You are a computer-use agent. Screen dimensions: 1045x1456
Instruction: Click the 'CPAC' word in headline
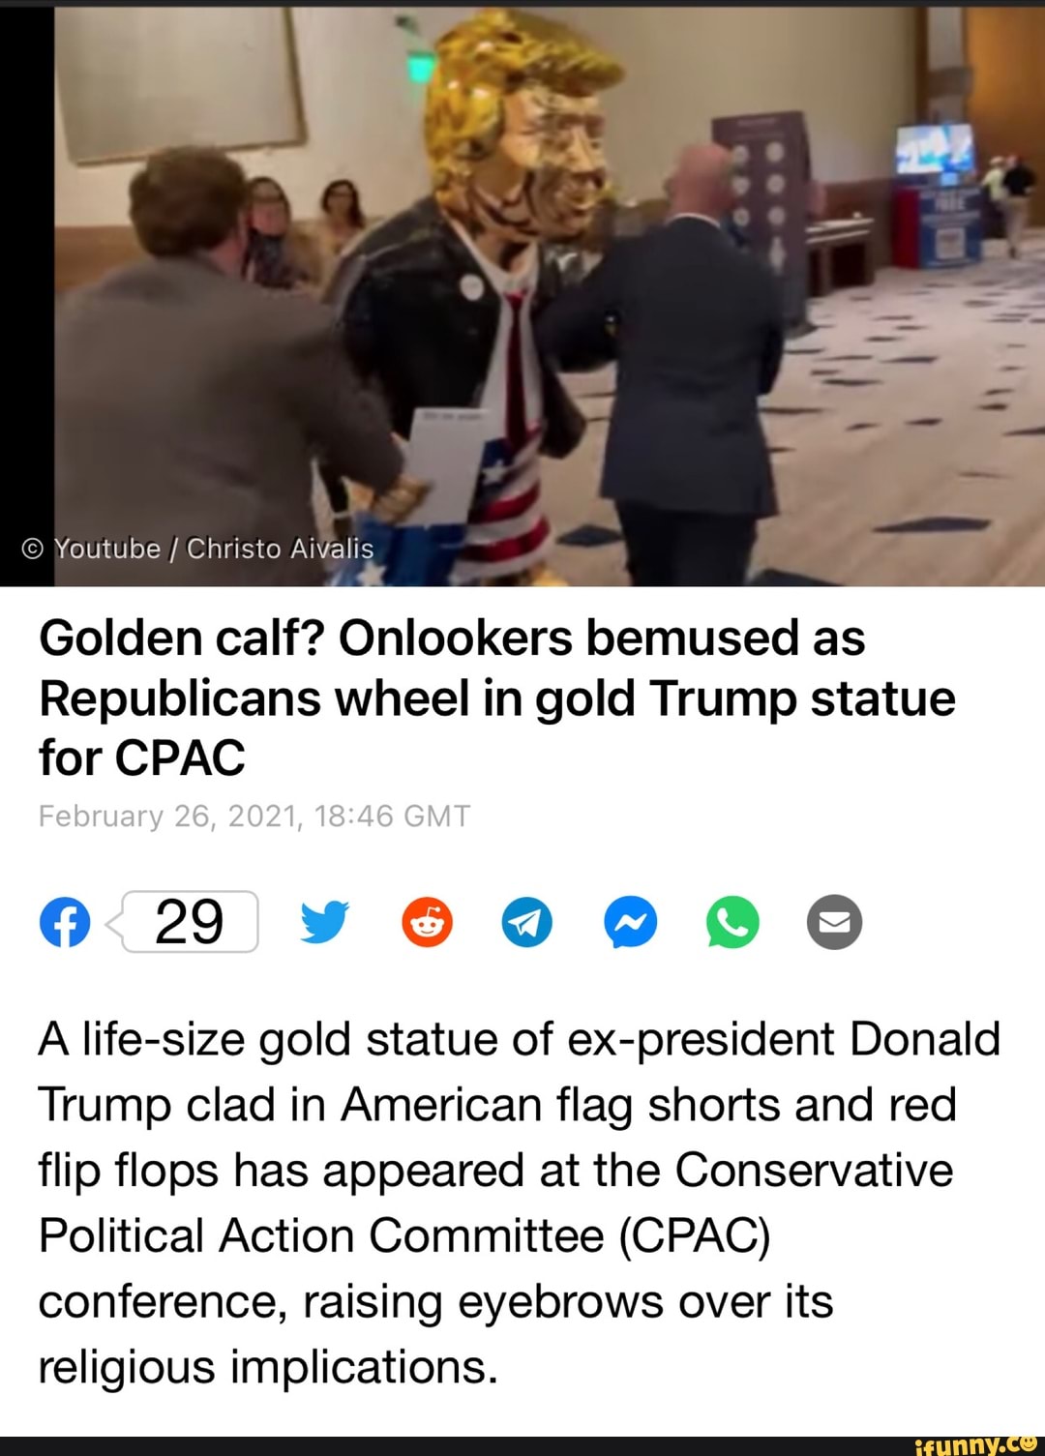(x=180, y=757)
